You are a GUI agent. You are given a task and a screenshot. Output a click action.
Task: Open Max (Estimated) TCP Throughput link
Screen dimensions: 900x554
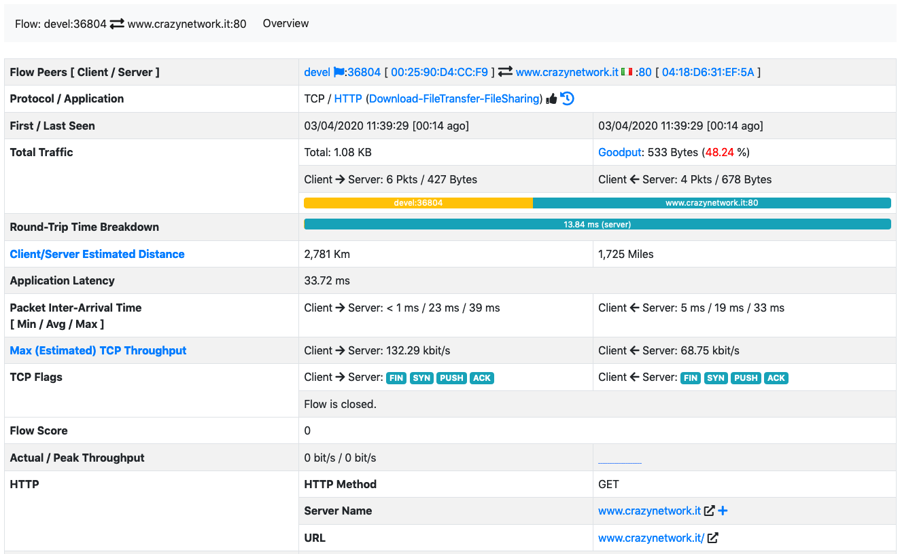pyautogui.click(x=98, y=350)
